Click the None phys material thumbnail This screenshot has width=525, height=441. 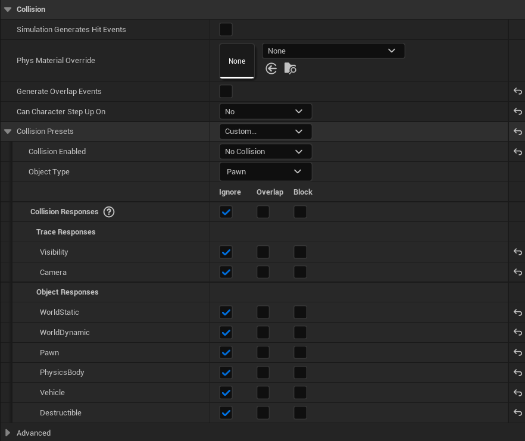(237, 61)
